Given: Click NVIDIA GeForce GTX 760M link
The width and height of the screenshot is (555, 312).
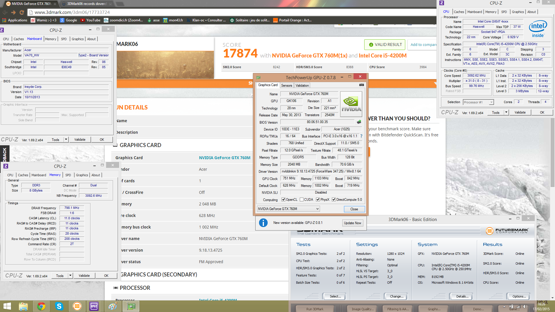Looking at the screenshot, I should coord(225,158).
